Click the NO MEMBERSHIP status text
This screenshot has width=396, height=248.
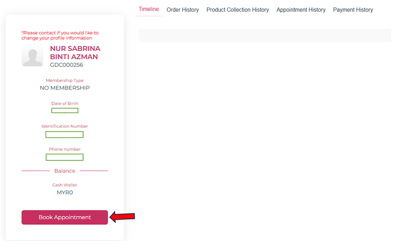point(65,88)
